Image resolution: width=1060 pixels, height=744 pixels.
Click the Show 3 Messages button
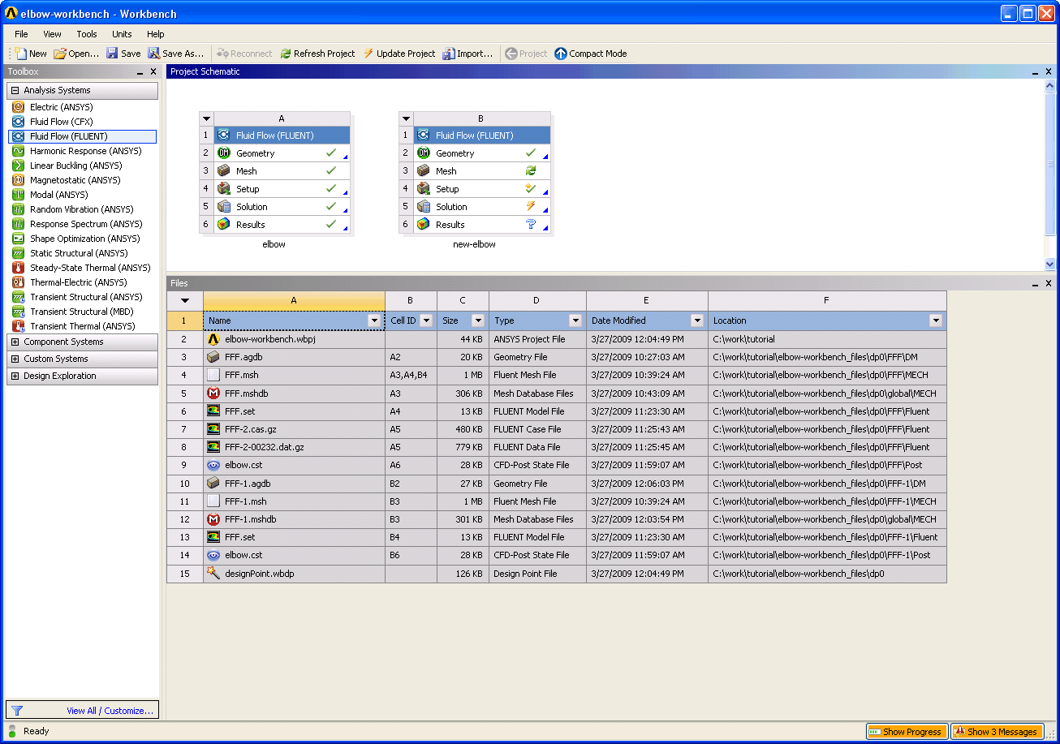coord(996,732)
